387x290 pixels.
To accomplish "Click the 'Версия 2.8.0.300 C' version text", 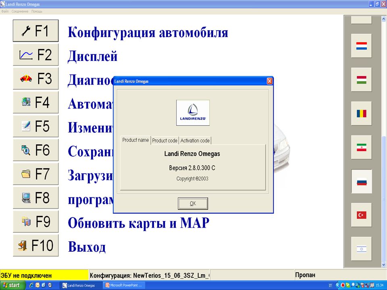I will point(192,168).
